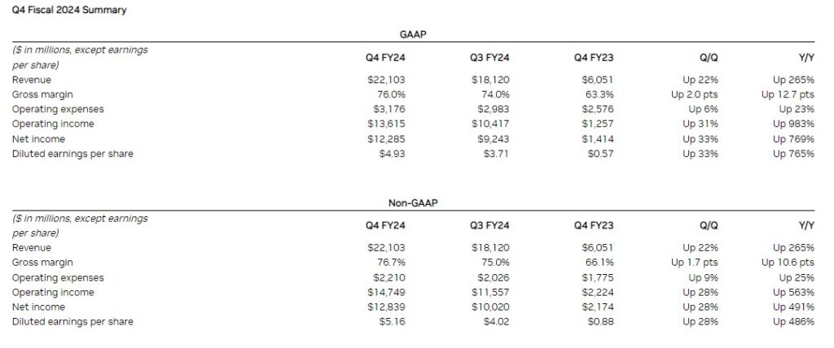
Task: Click Non-GAAP net income $12,839 value
Action: tap(386, 307)
